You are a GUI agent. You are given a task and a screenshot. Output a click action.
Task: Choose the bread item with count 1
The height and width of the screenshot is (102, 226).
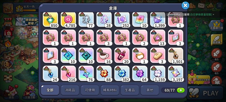[x=140, y=56]
